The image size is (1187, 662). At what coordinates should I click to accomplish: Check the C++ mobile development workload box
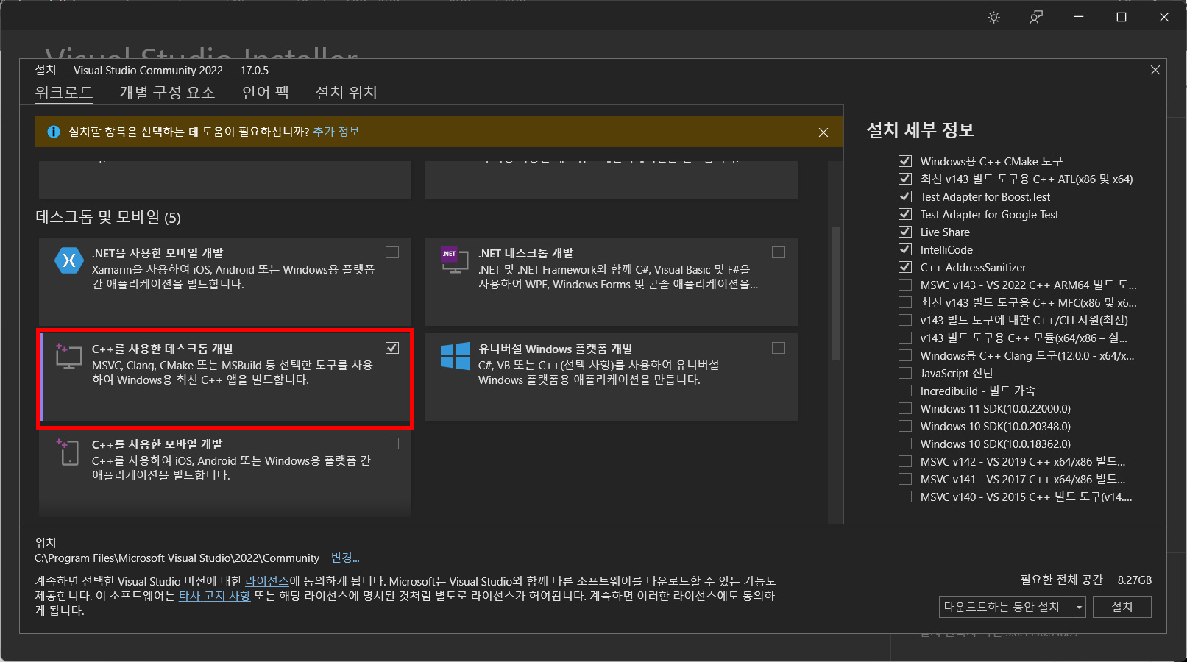392,444
